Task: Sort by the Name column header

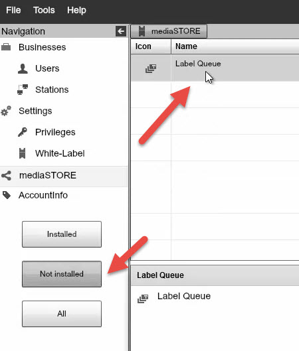Action: pos(235,46)
